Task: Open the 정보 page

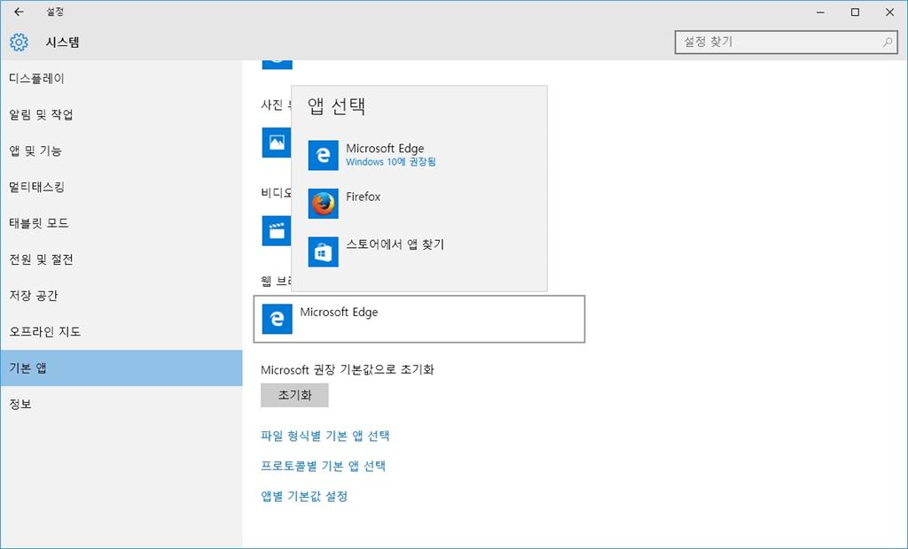Action: [121, 404]
